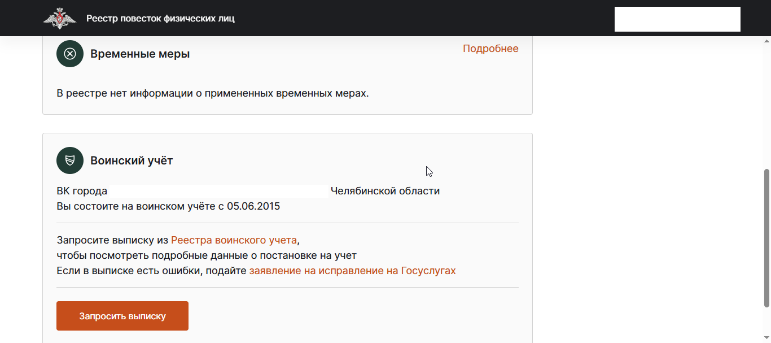Viewport: 771px width, 343px height.
Task: Click the registration date line with 05.06.2015
Action: 168,206
